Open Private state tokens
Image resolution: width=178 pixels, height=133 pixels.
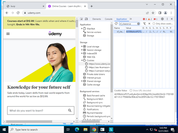coord(96,74)
